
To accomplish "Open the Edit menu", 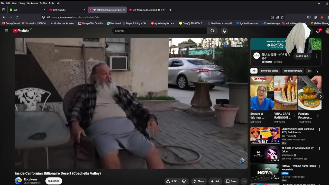I will (8, 3).
